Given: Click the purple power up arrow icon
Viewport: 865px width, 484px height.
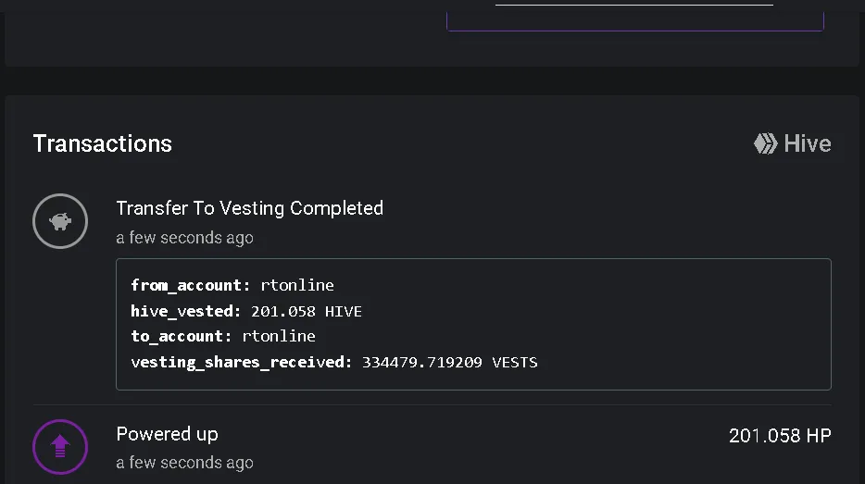Looking at the screenshot, I should [60, 446].
